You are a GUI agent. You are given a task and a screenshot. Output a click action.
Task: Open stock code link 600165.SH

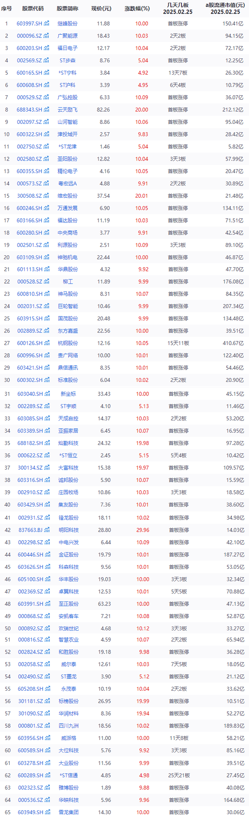coord(29,73)
